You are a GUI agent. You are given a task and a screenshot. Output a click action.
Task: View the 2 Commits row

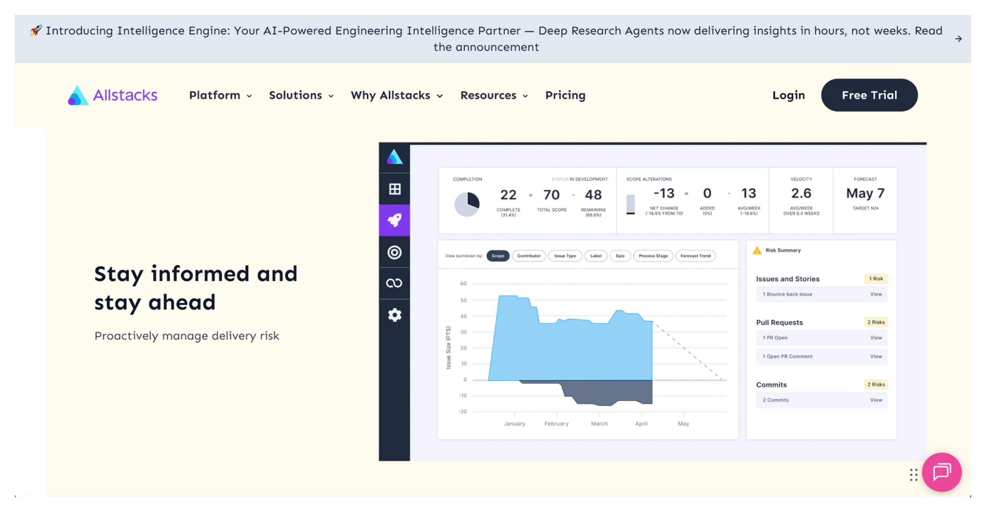(821, 400)
